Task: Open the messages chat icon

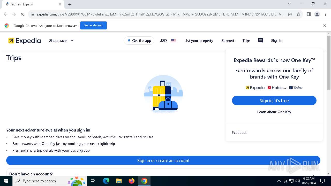Action: coord(261,41)
